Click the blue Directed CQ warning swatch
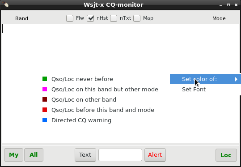Screen dimensions: 241x167 pos(45,120)
